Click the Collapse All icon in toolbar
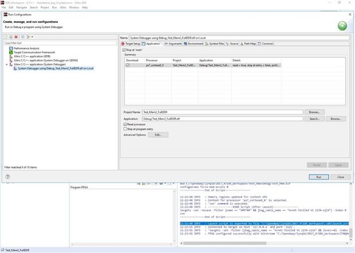This screenshot has width=355, height=253. point(22,37)
